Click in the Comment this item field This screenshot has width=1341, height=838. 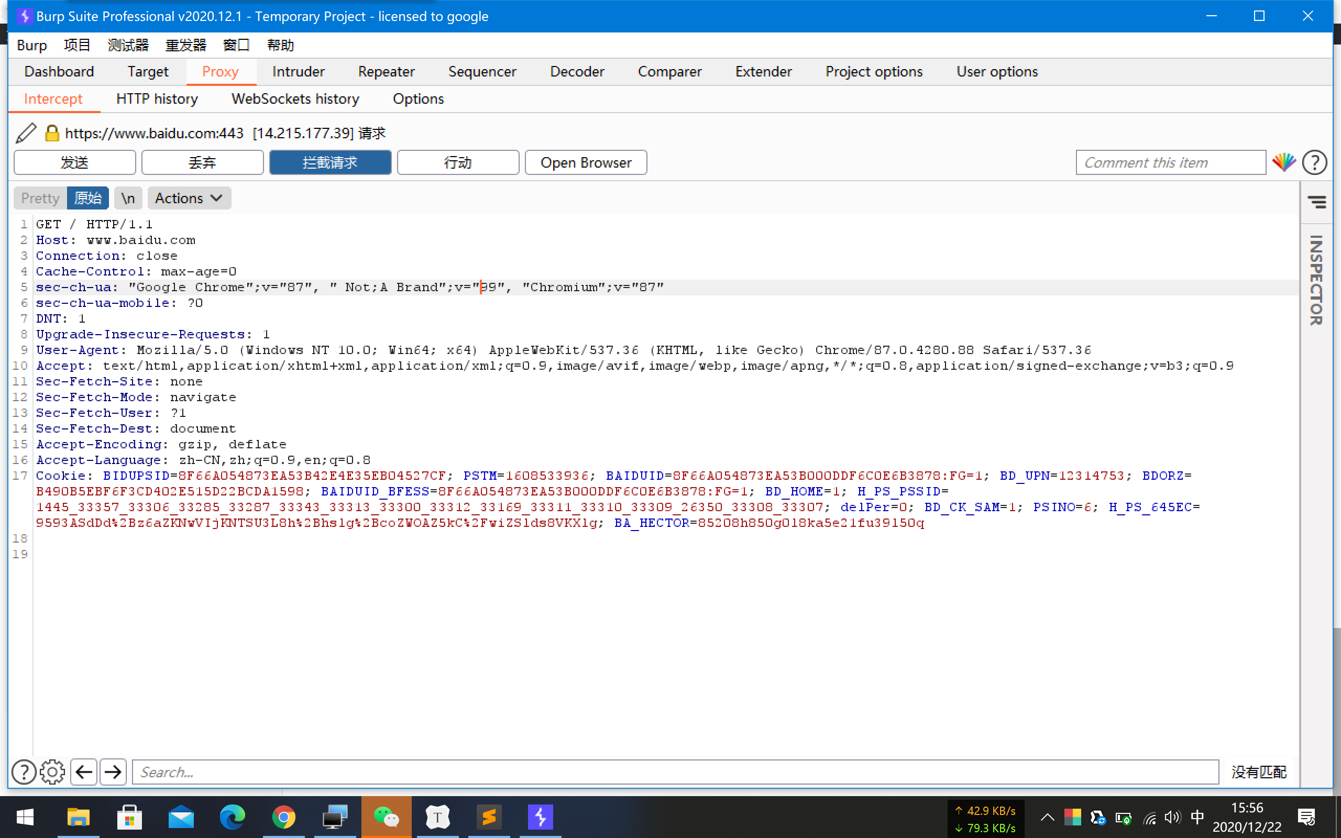(x=1171, y=162)
